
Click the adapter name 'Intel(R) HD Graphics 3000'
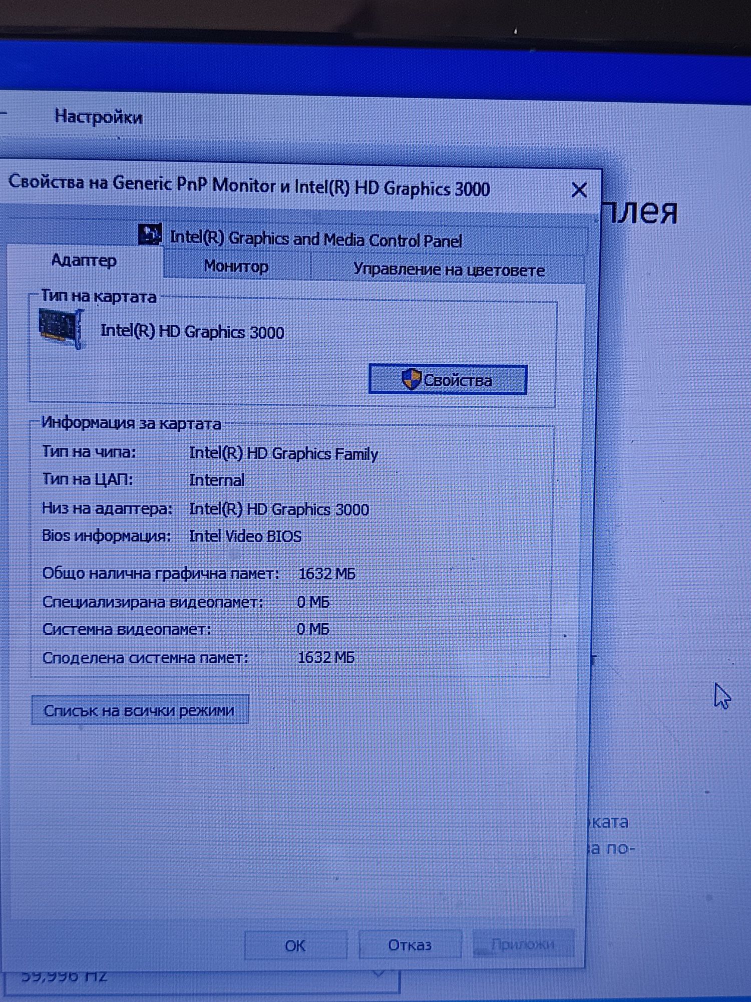point(192,332)
